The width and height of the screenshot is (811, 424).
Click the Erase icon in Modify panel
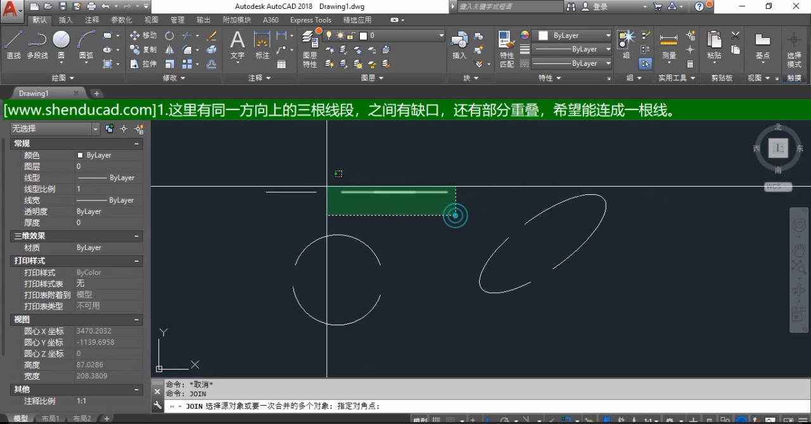coord(212,35)
